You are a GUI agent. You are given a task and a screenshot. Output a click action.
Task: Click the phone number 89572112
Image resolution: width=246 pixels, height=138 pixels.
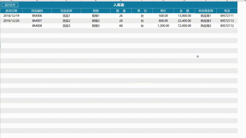point(227,26)
